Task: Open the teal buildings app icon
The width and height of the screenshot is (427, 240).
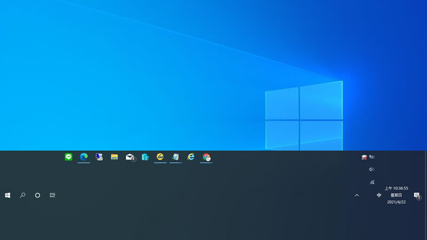Action: point(145,157)
